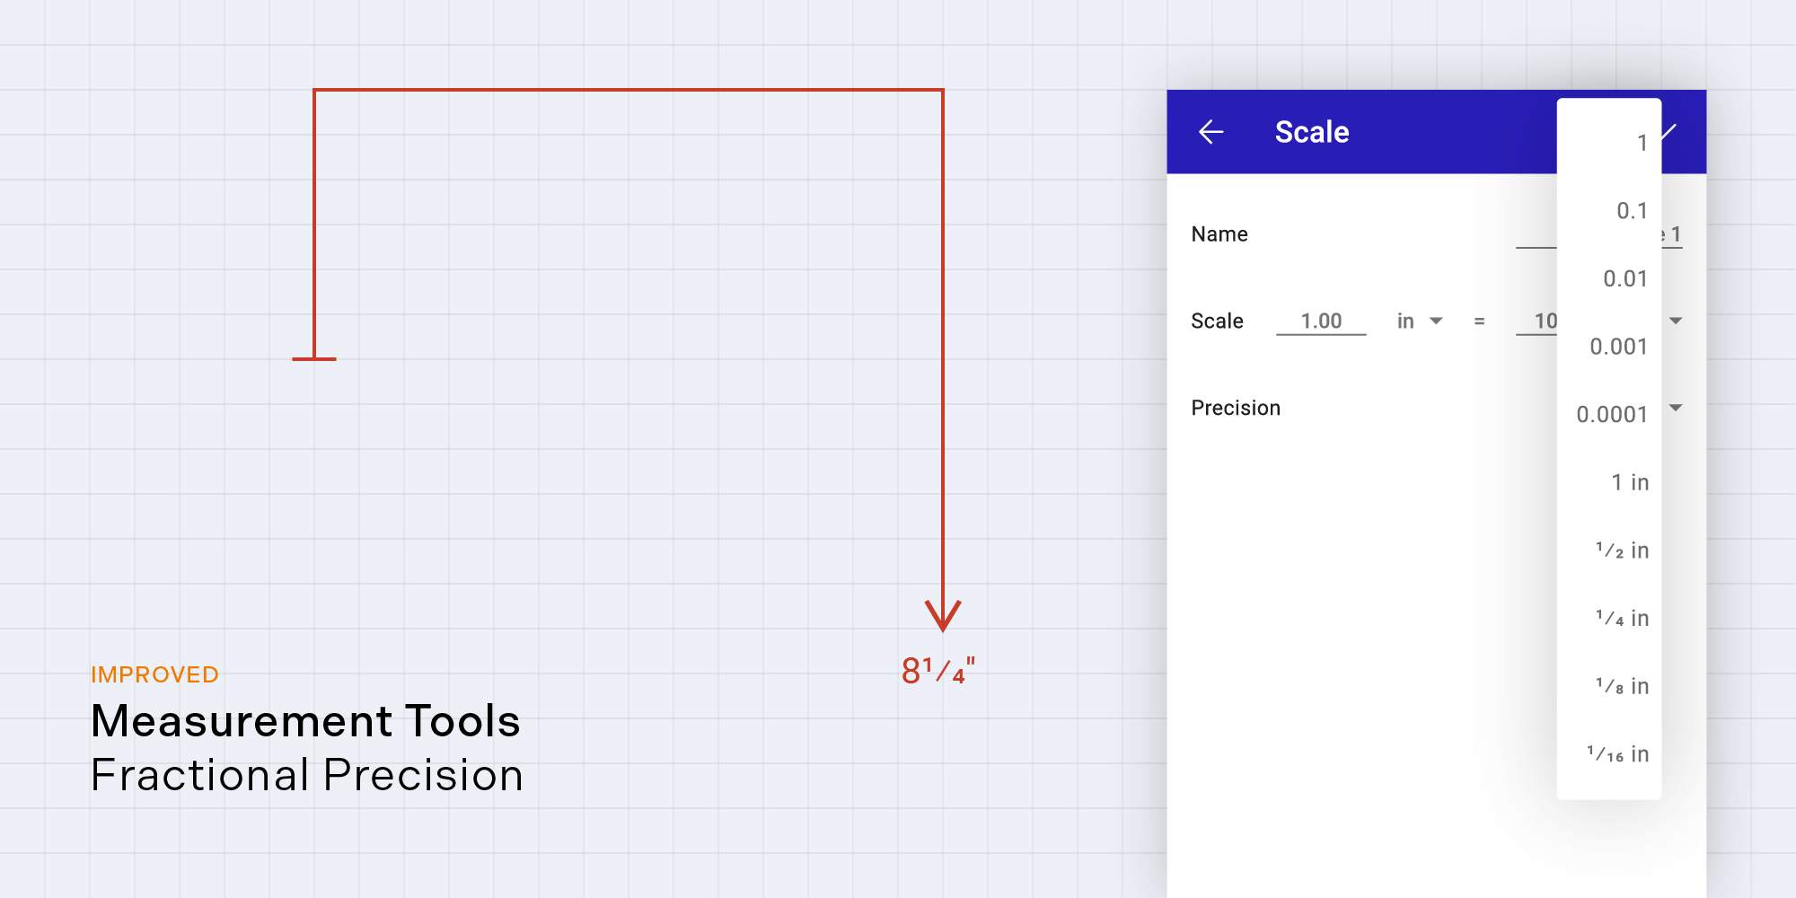The image size is (1796, 898).
Task: Choose the 0.1 precision option
Action: 1609,211
